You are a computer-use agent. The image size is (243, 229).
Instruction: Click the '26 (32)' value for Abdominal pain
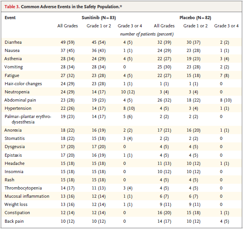pos(164,100)
